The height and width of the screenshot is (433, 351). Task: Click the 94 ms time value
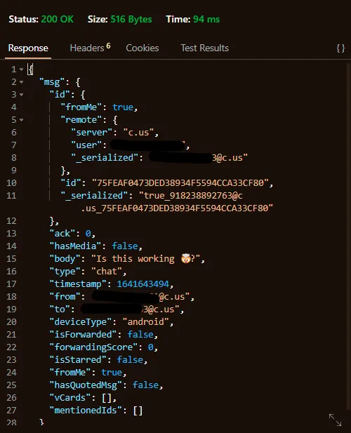[x=206, y=20]
